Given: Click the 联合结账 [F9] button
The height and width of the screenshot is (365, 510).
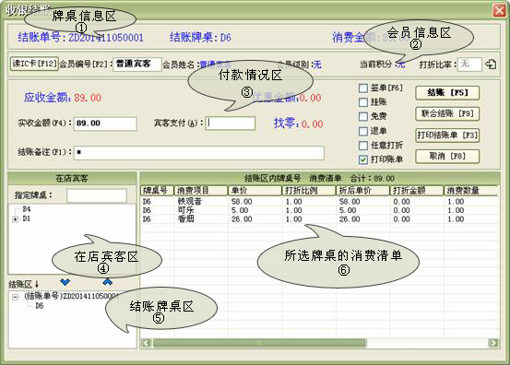Looking at the screenshot, I should (x=447, y=113).
